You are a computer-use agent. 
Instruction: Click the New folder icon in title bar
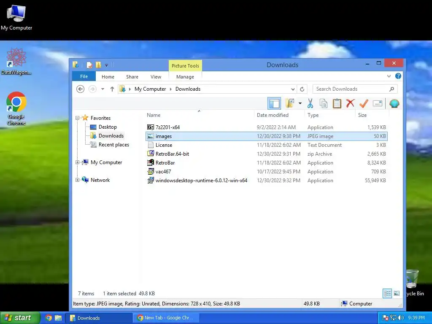click(x=98, y=65)
